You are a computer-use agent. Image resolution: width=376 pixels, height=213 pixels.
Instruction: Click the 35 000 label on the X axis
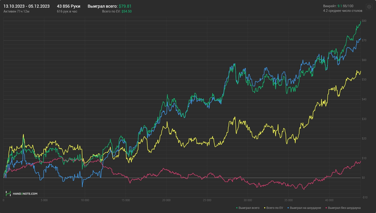tap(289, 200)
